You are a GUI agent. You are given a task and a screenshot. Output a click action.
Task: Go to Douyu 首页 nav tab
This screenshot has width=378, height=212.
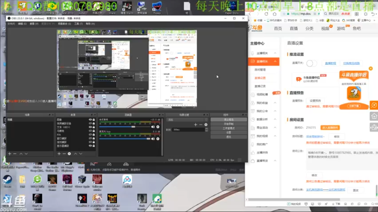tap(278, 29)
